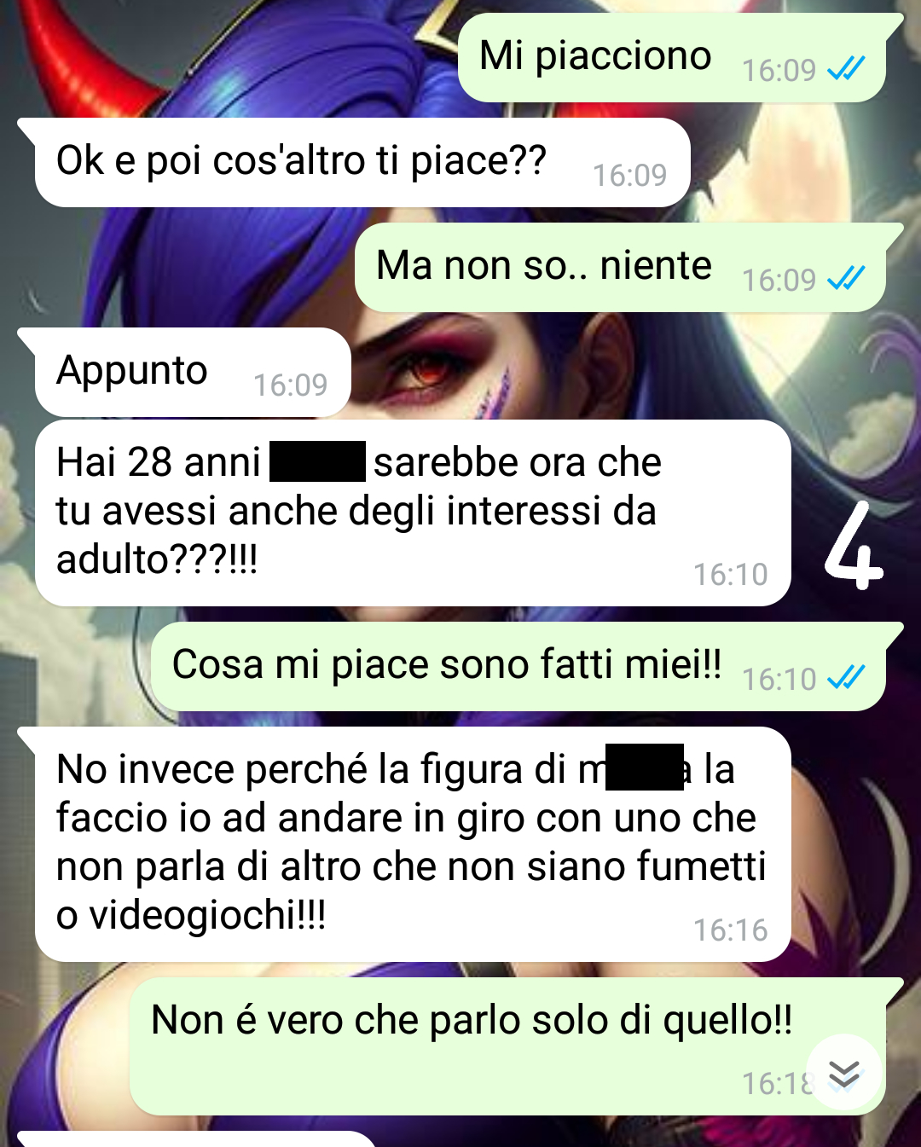Tap the 'Hai 28 anni' message bubble
The image size is (921, 1147).
pyautogui.click(x=413, y=513)
